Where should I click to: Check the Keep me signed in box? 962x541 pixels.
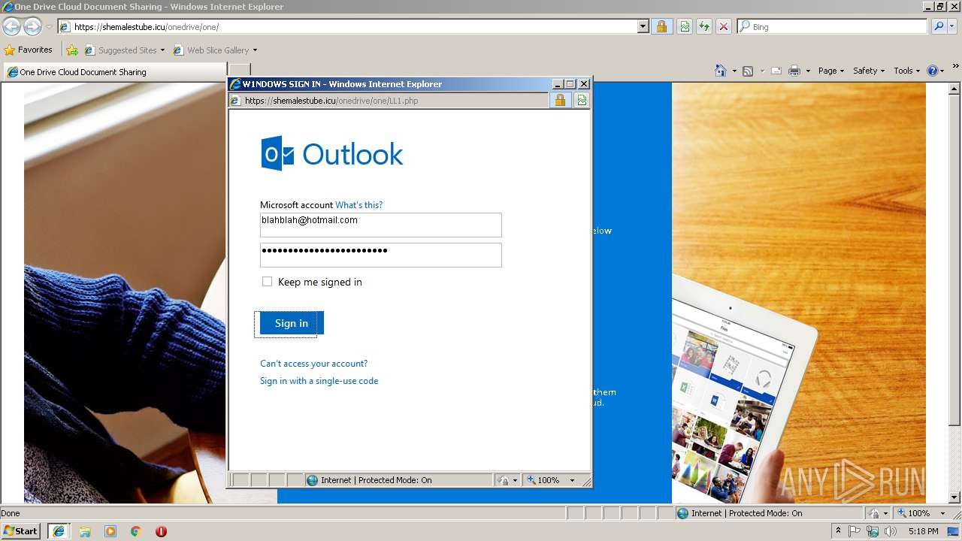point(267,282)
